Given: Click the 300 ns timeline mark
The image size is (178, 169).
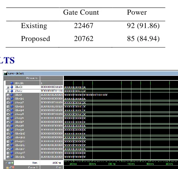Looking at the screenshot, I should 112,164.
